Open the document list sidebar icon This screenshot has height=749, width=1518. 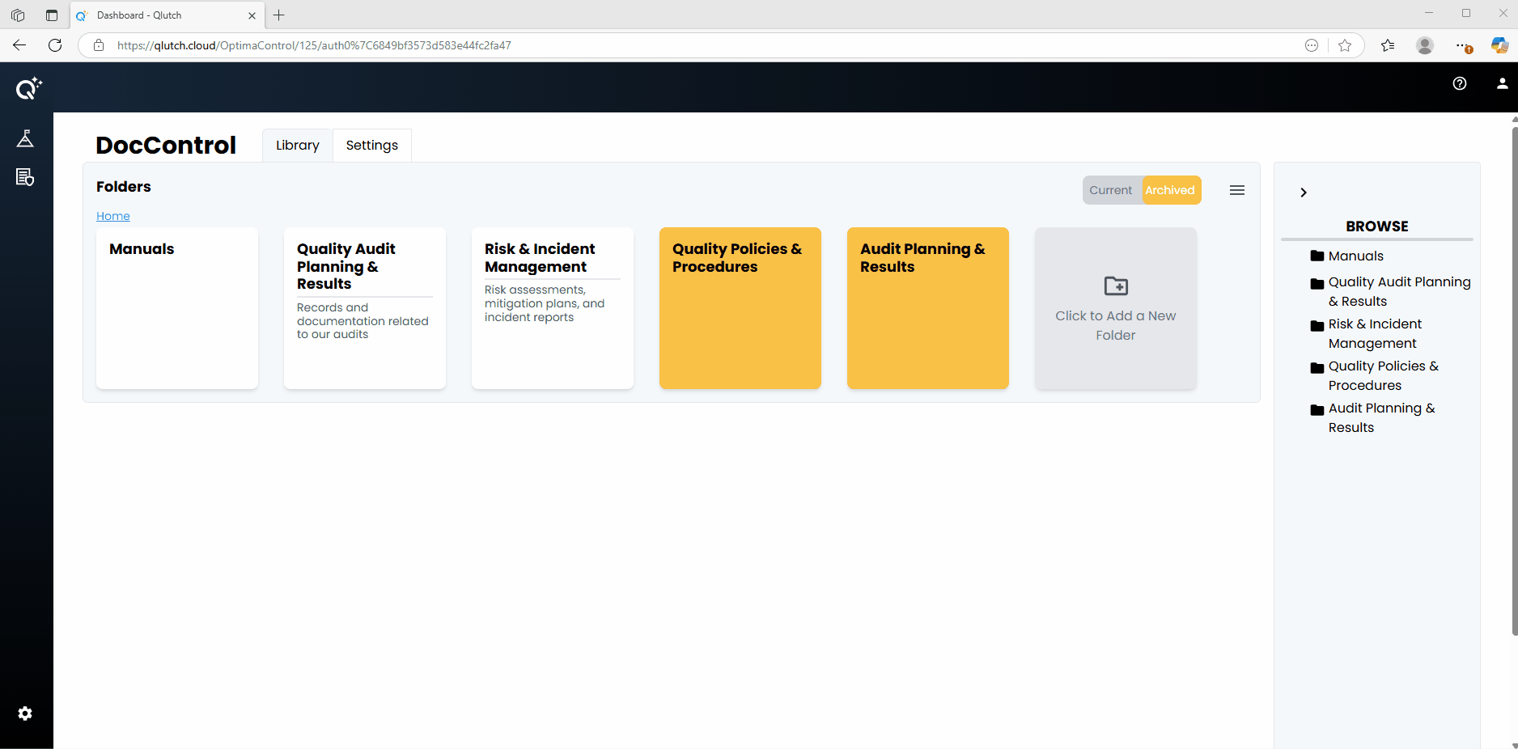click(25, 177)
